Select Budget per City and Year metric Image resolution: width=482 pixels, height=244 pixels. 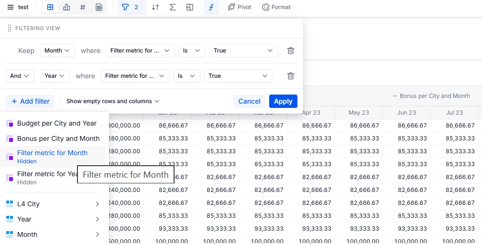(56, 123)
